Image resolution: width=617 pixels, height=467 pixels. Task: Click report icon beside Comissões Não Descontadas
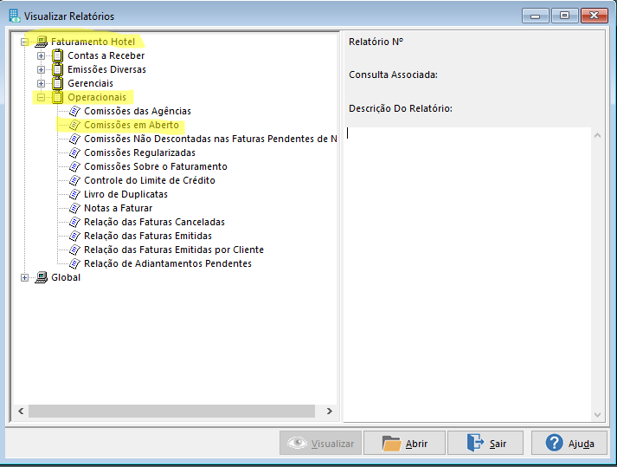74,139
